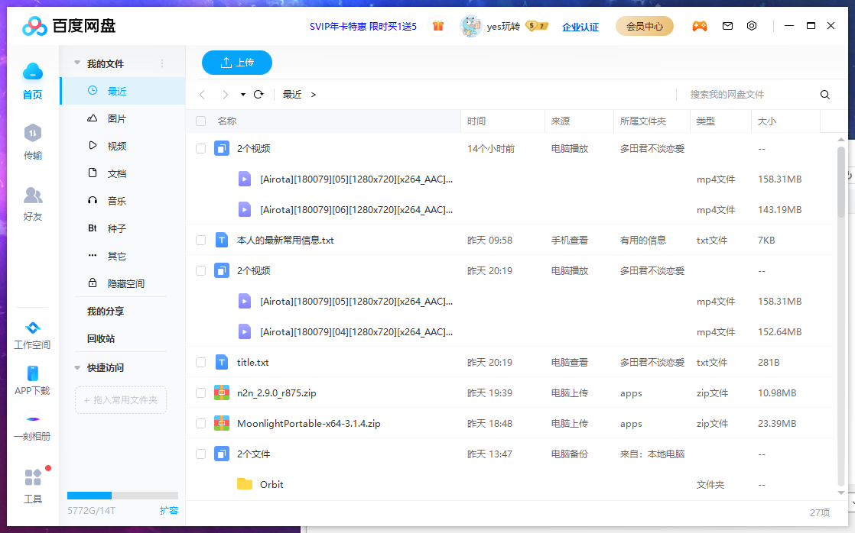The height and width of the screenshot is (533, 855).
Task: Check the checkbox next to title.txt
Action: tap(200, 362)
